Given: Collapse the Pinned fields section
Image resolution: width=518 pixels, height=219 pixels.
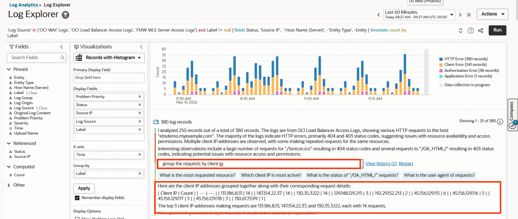Looking at the screenshot, I should (x=8, y=69).
